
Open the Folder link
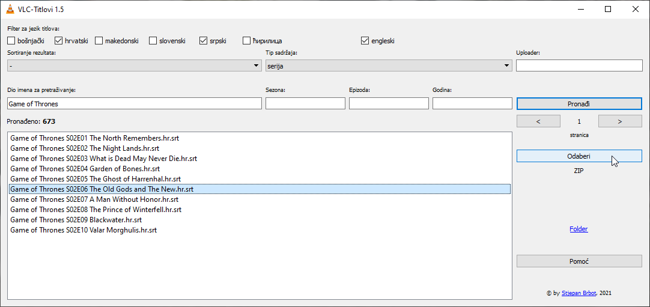(x=579, y=229)
